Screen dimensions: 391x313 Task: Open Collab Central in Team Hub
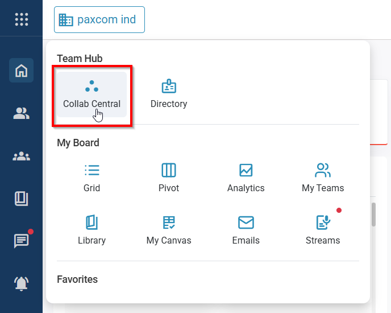pos(91,94)
